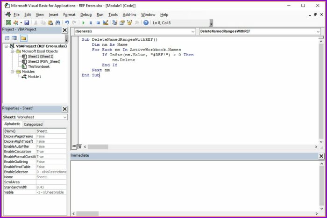
Task: Open Help with blue question mark icon
Action: 146,22
